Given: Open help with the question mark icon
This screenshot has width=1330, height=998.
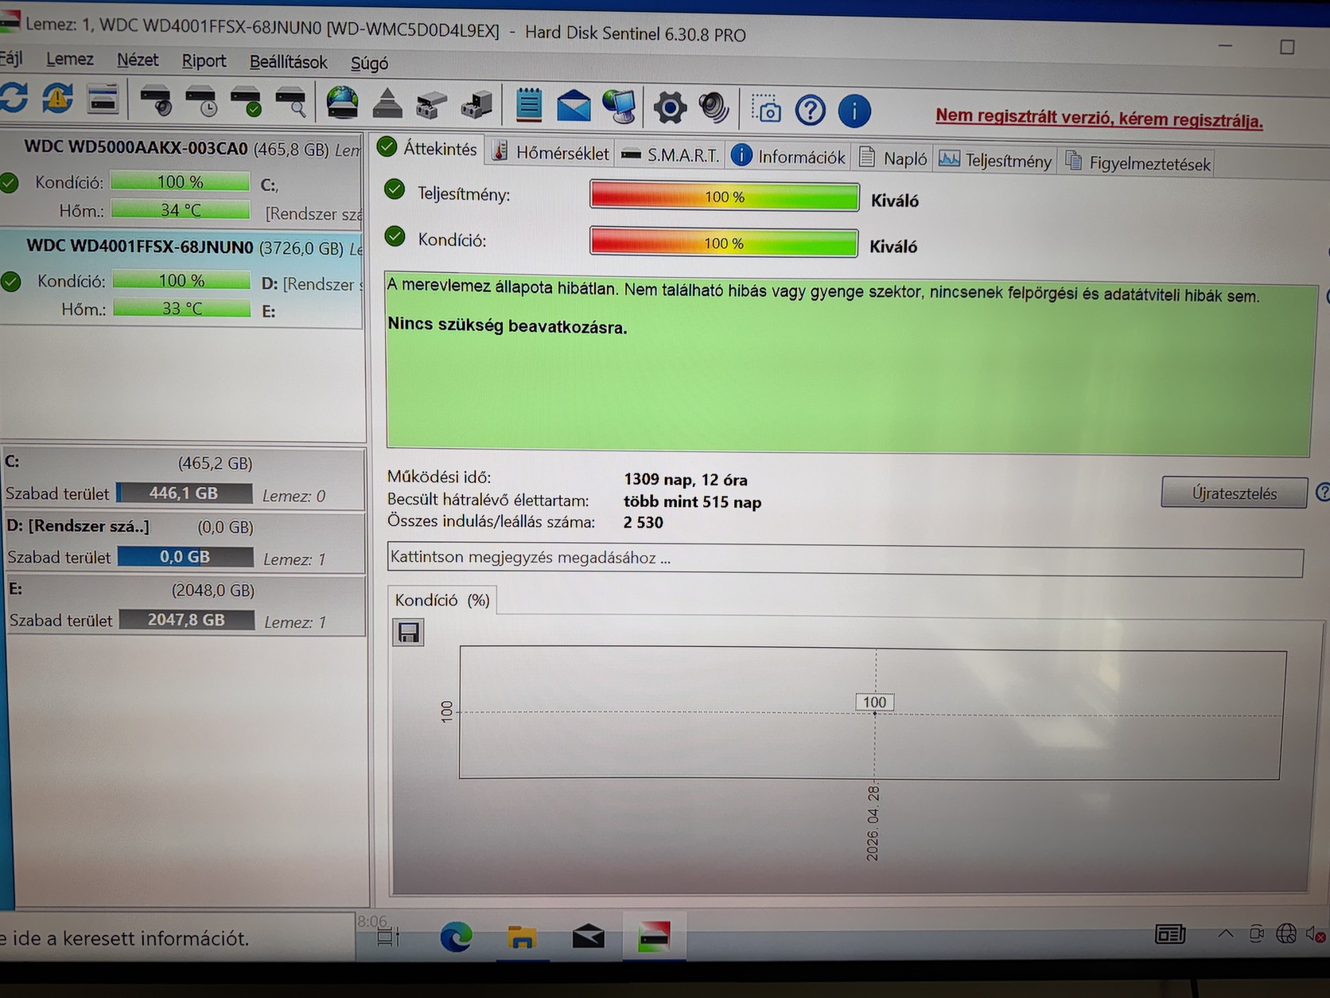Looking at the screenshot, I should [811, 111].
